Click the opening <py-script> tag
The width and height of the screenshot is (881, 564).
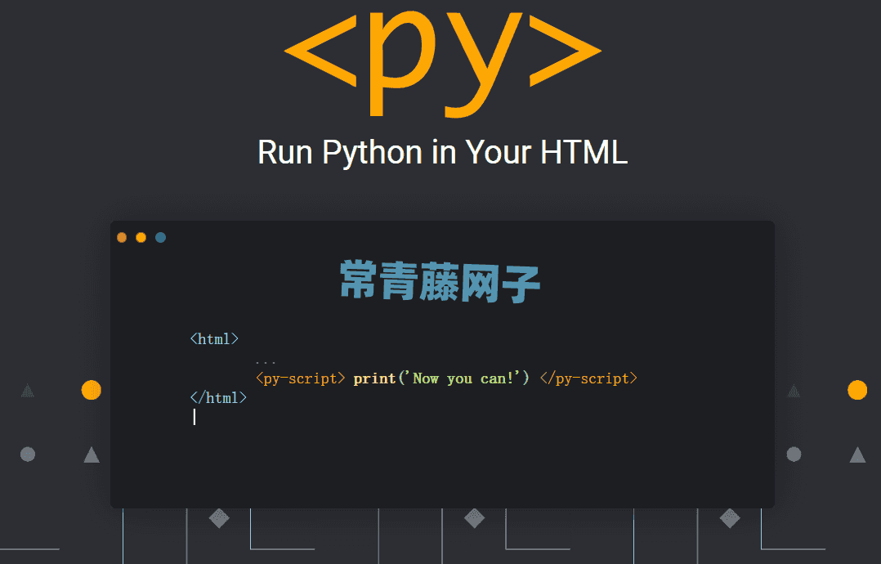[301, 378]
